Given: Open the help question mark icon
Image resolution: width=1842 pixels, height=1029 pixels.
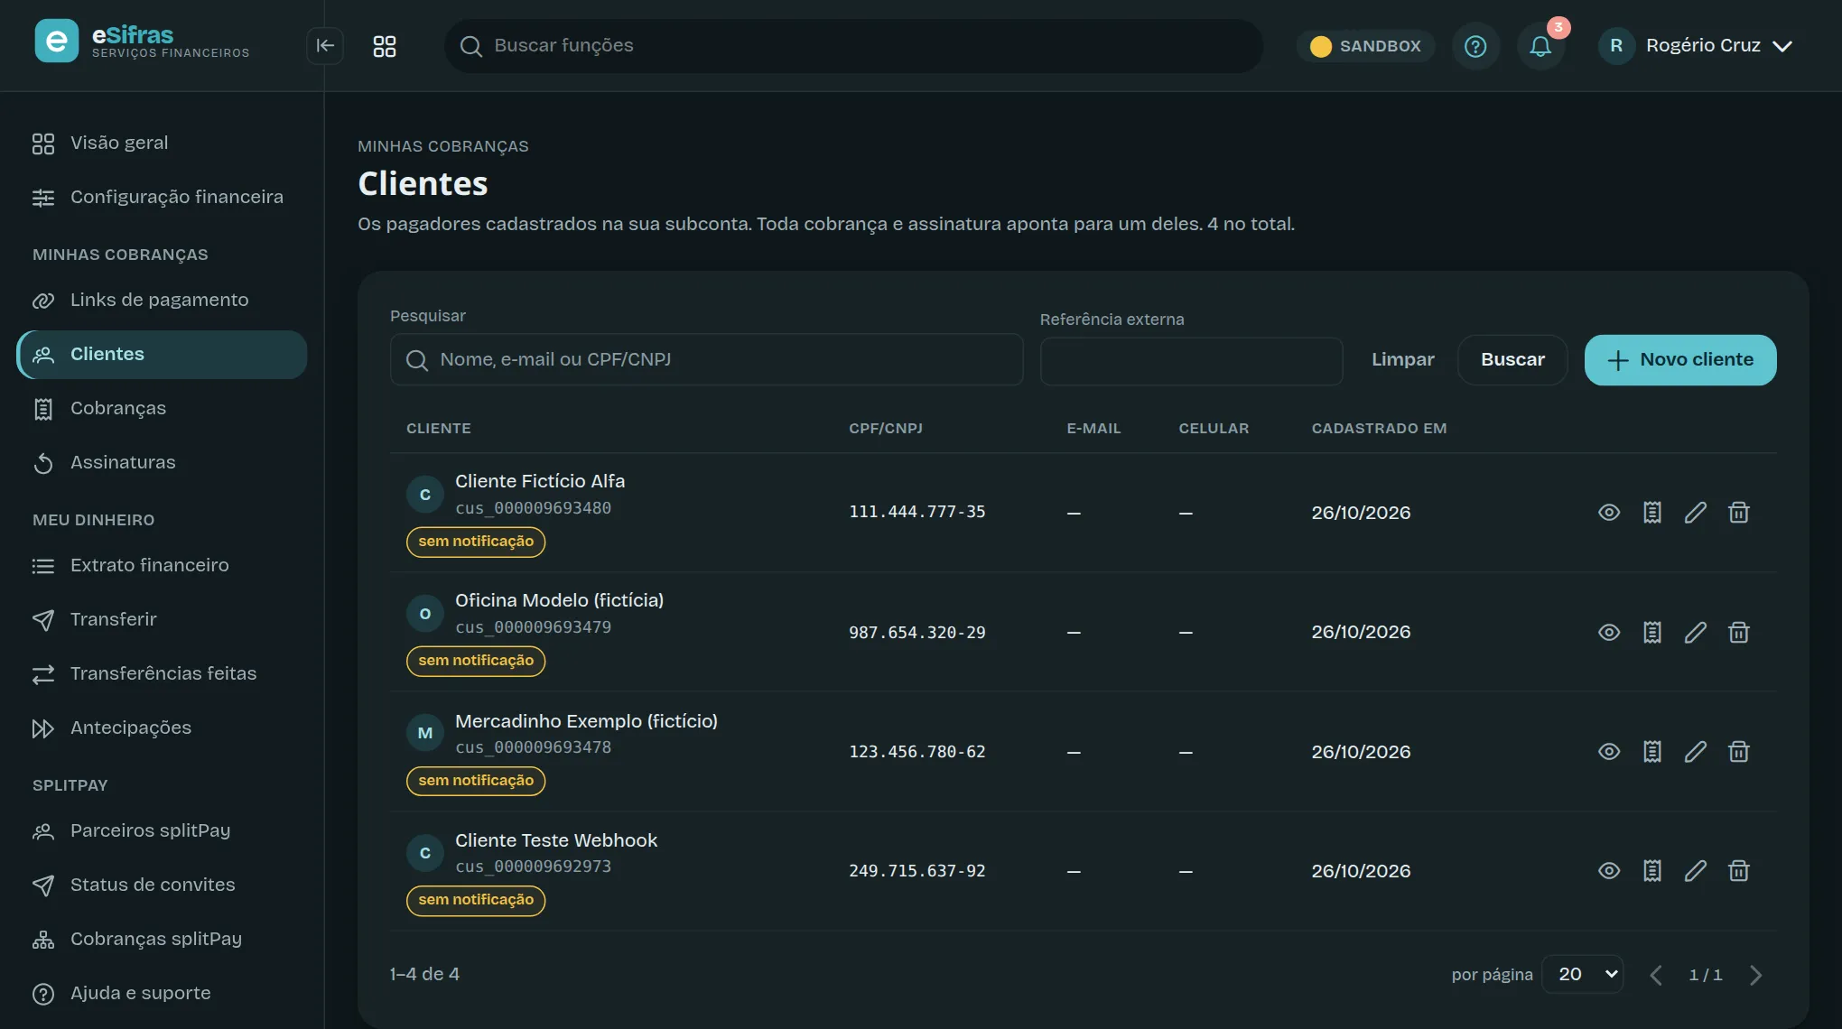Looking at the screenshot, I should click(1475, 46).
